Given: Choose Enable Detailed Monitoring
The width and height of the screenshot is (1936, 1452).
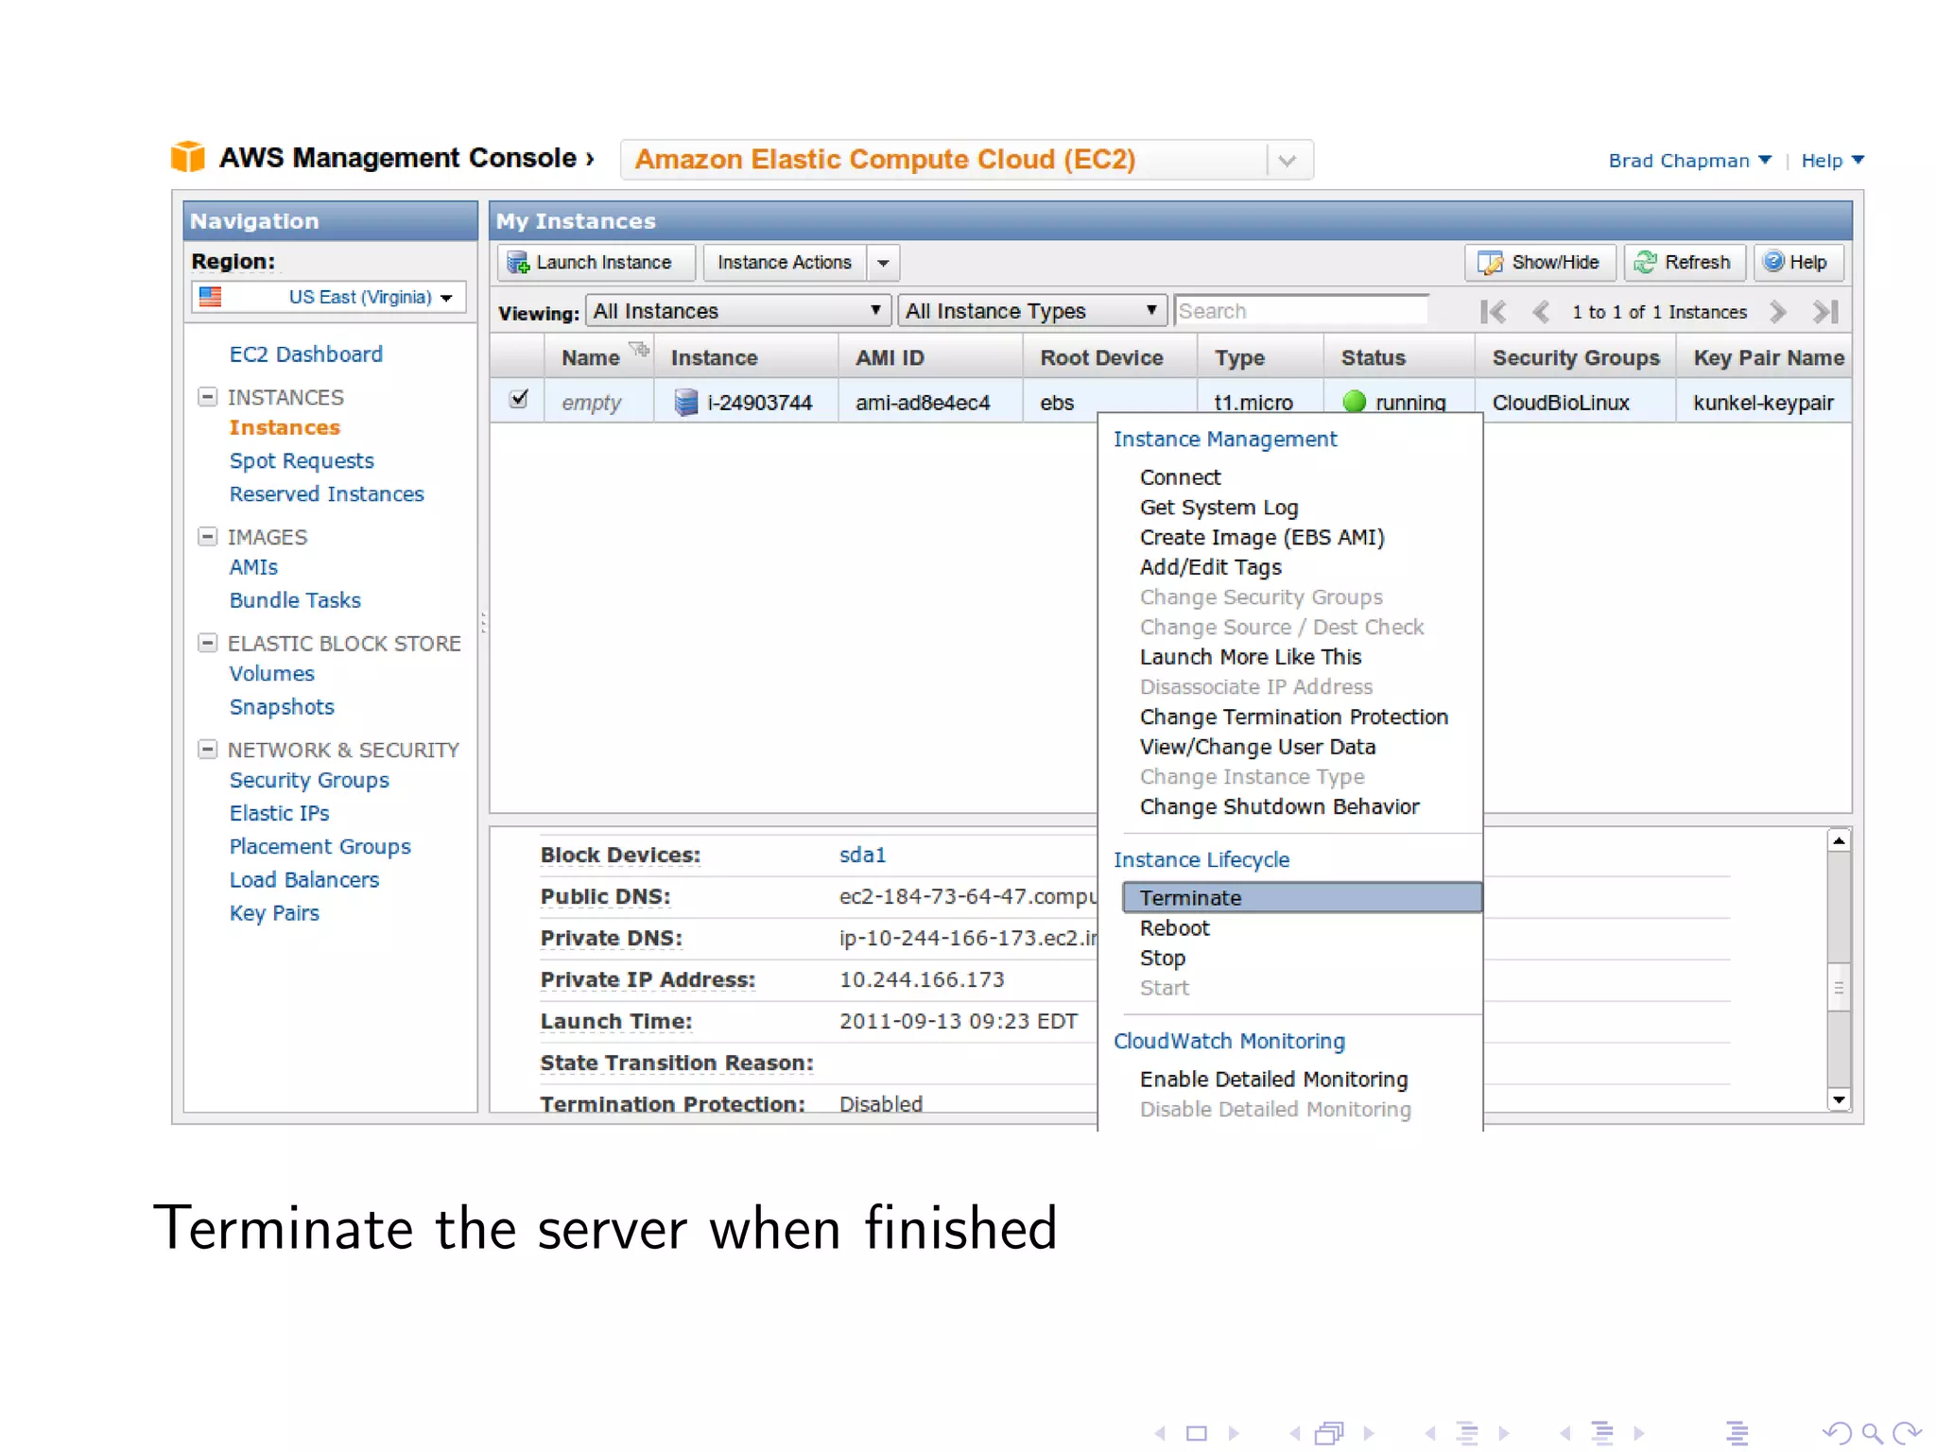Looking at the screenshot, I should (x=1273, y=1080).
